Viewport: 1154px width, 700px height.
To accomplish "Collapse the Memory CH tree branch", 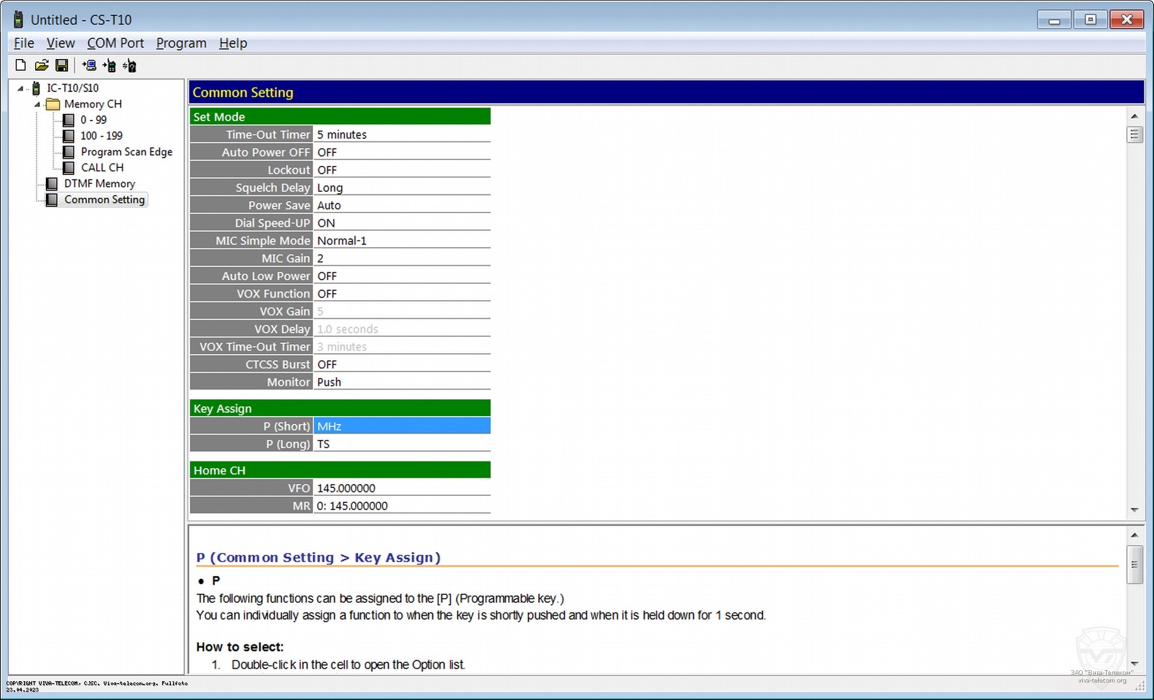I will 37,104.
